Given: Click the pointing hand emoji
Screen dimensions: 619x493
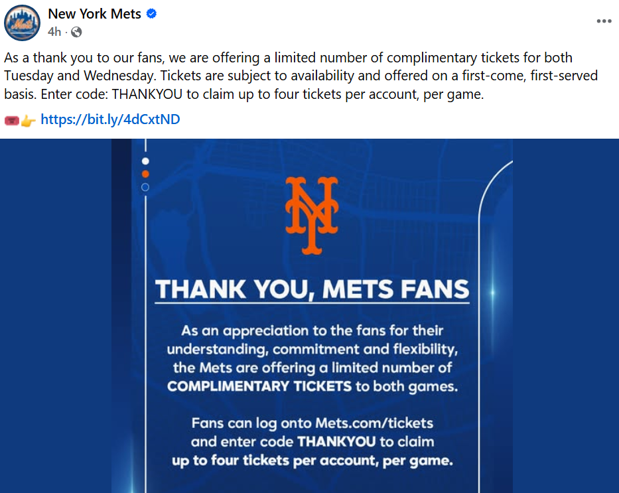Looking at the screenshot, I should tap(28, 120).
